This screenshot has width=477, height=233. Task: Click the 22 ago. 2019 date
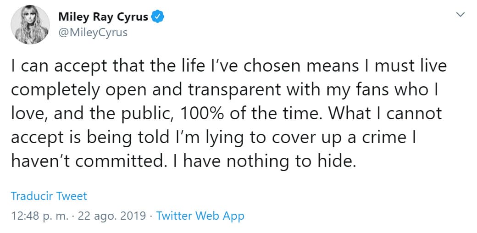(x=112, y=216)
